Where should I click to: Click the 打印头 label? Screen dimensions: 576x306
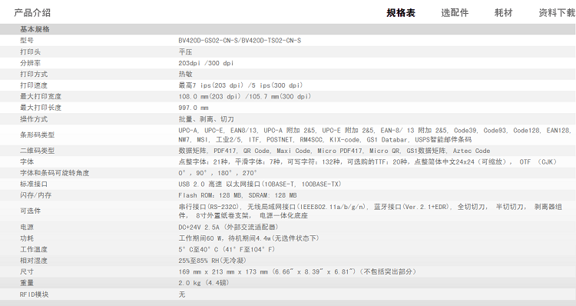[x=30, y=52]
